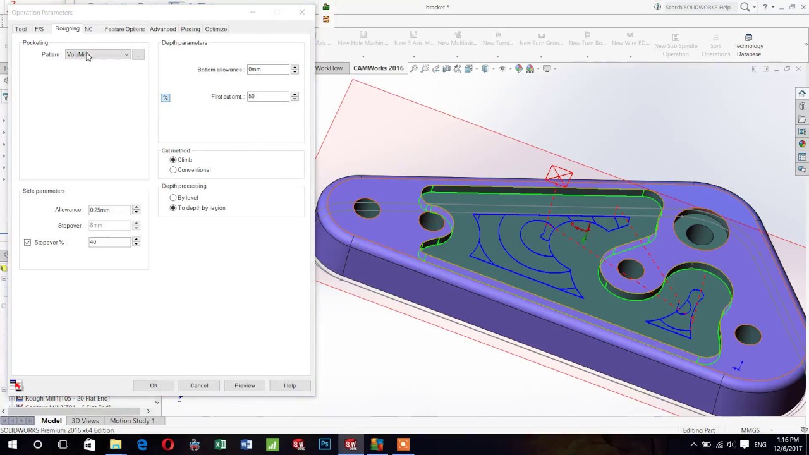Open the Technology Database

pos(749,45)
